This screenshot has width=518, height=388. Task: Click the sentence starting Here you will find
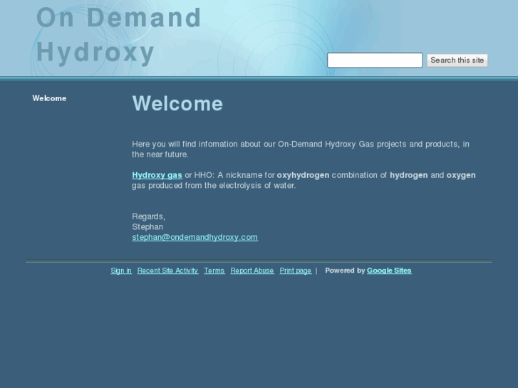(301, 150)
